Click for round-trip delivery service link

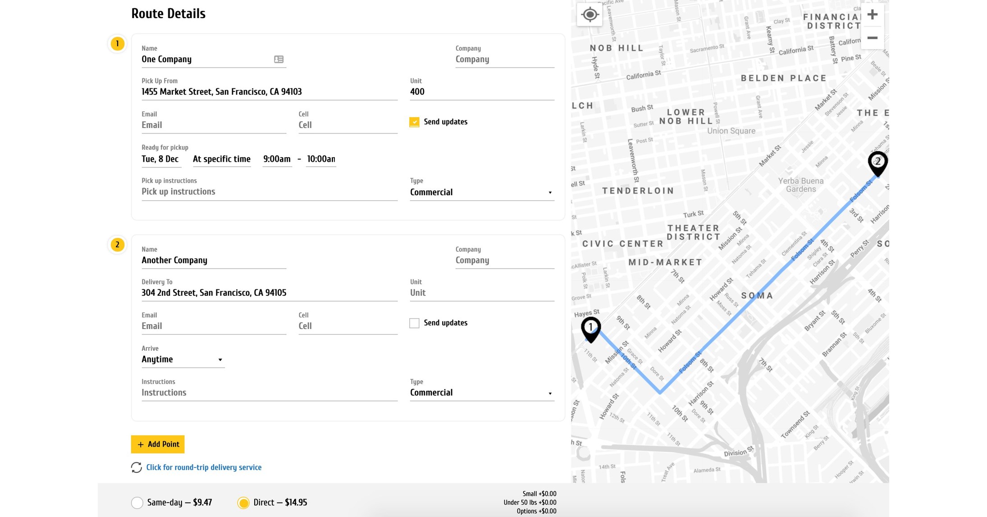(204, 467)
